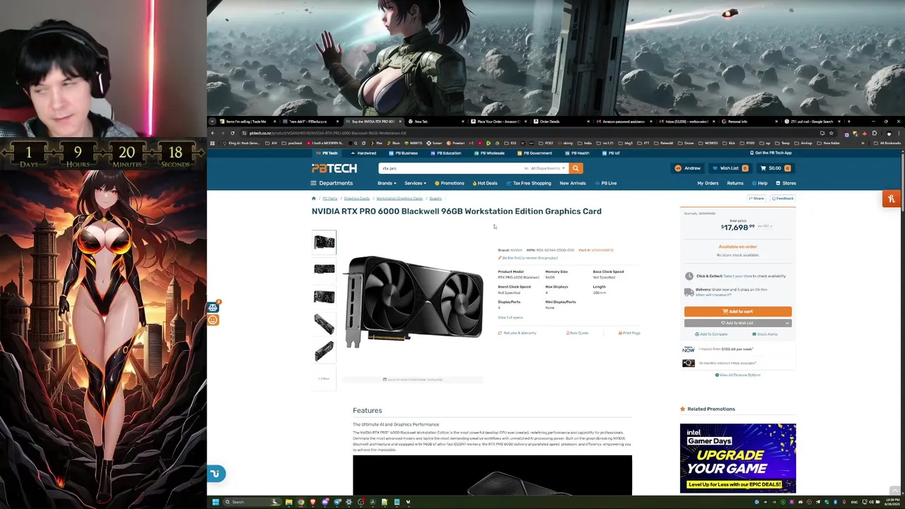Select the second product thumbnail image
905x509 pixels.
coord(324,269)
